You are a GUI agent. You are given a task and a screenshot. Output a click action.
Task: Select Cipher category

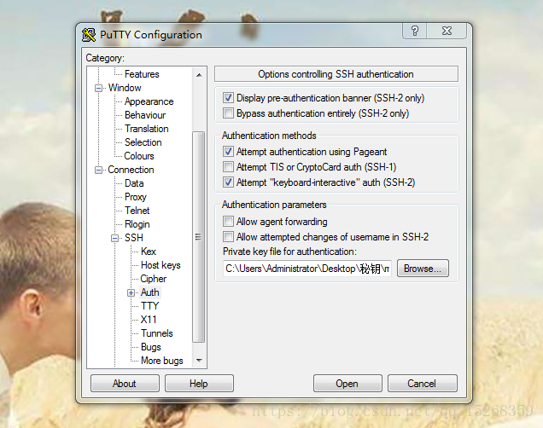pyautogui.click(x=153, y=279)
